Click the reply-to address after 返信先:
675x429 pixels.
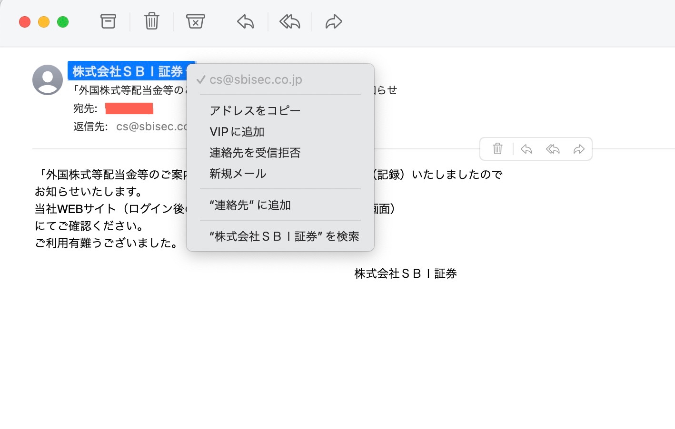tap(152, 127)
